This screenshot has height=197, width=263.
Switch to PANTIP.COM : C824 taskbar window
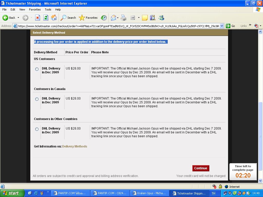click(110, 193)
